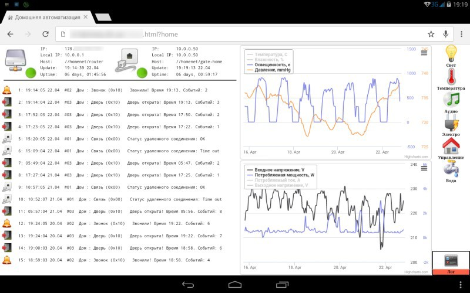Screen dimensions: 470x293
Task: Select log entry 11 door opened 05:56
Action: (x=120, y=211)
